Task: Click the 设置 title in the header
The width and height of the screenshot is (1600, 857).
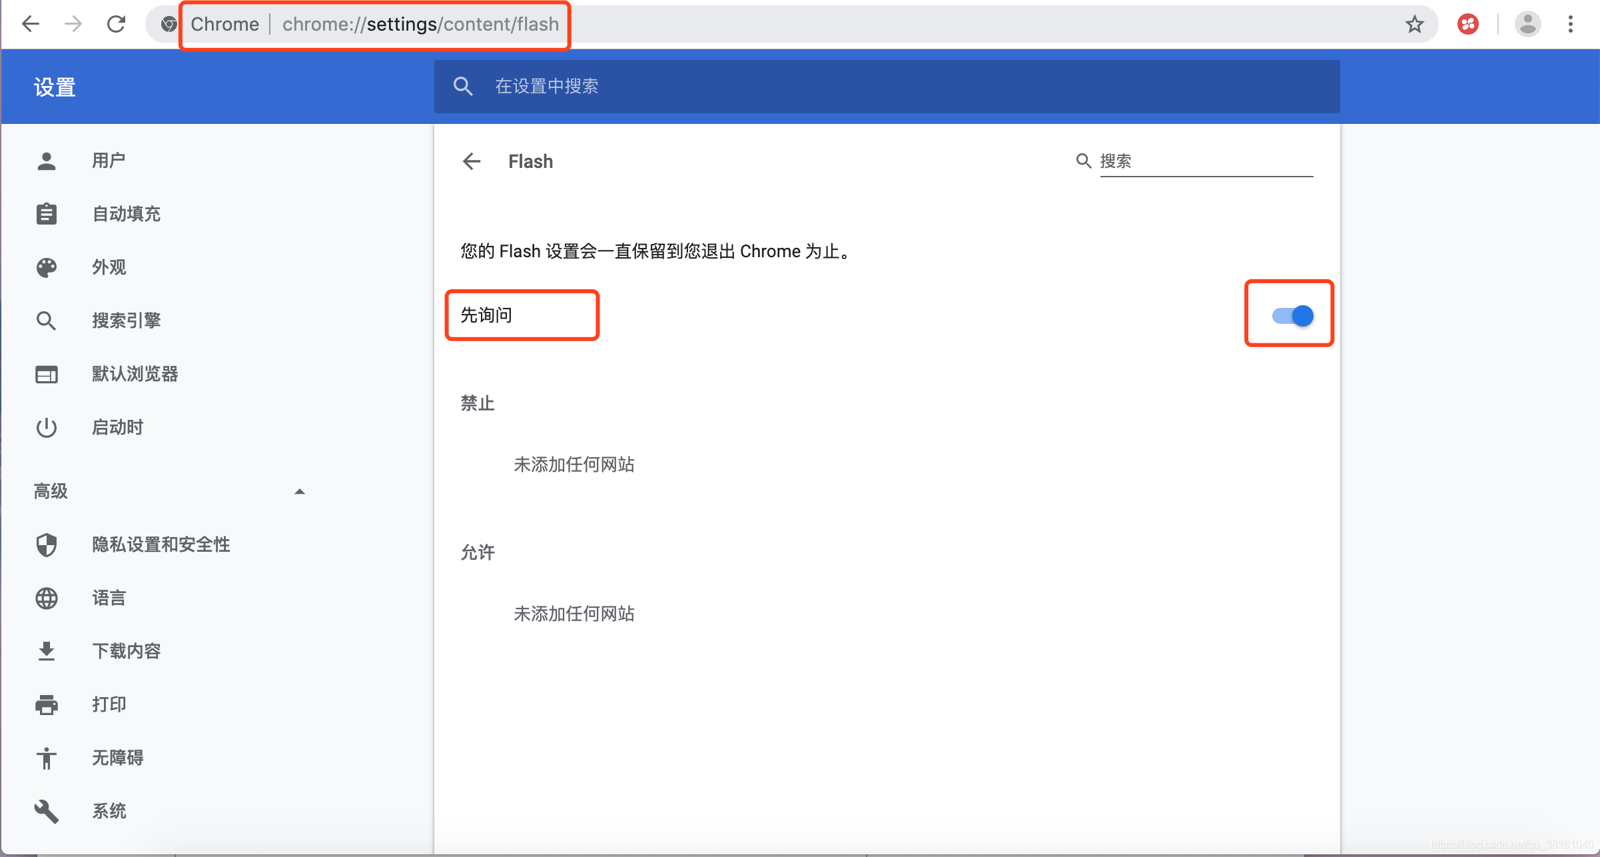Action: pyautogui.click(x=55, y=87)
